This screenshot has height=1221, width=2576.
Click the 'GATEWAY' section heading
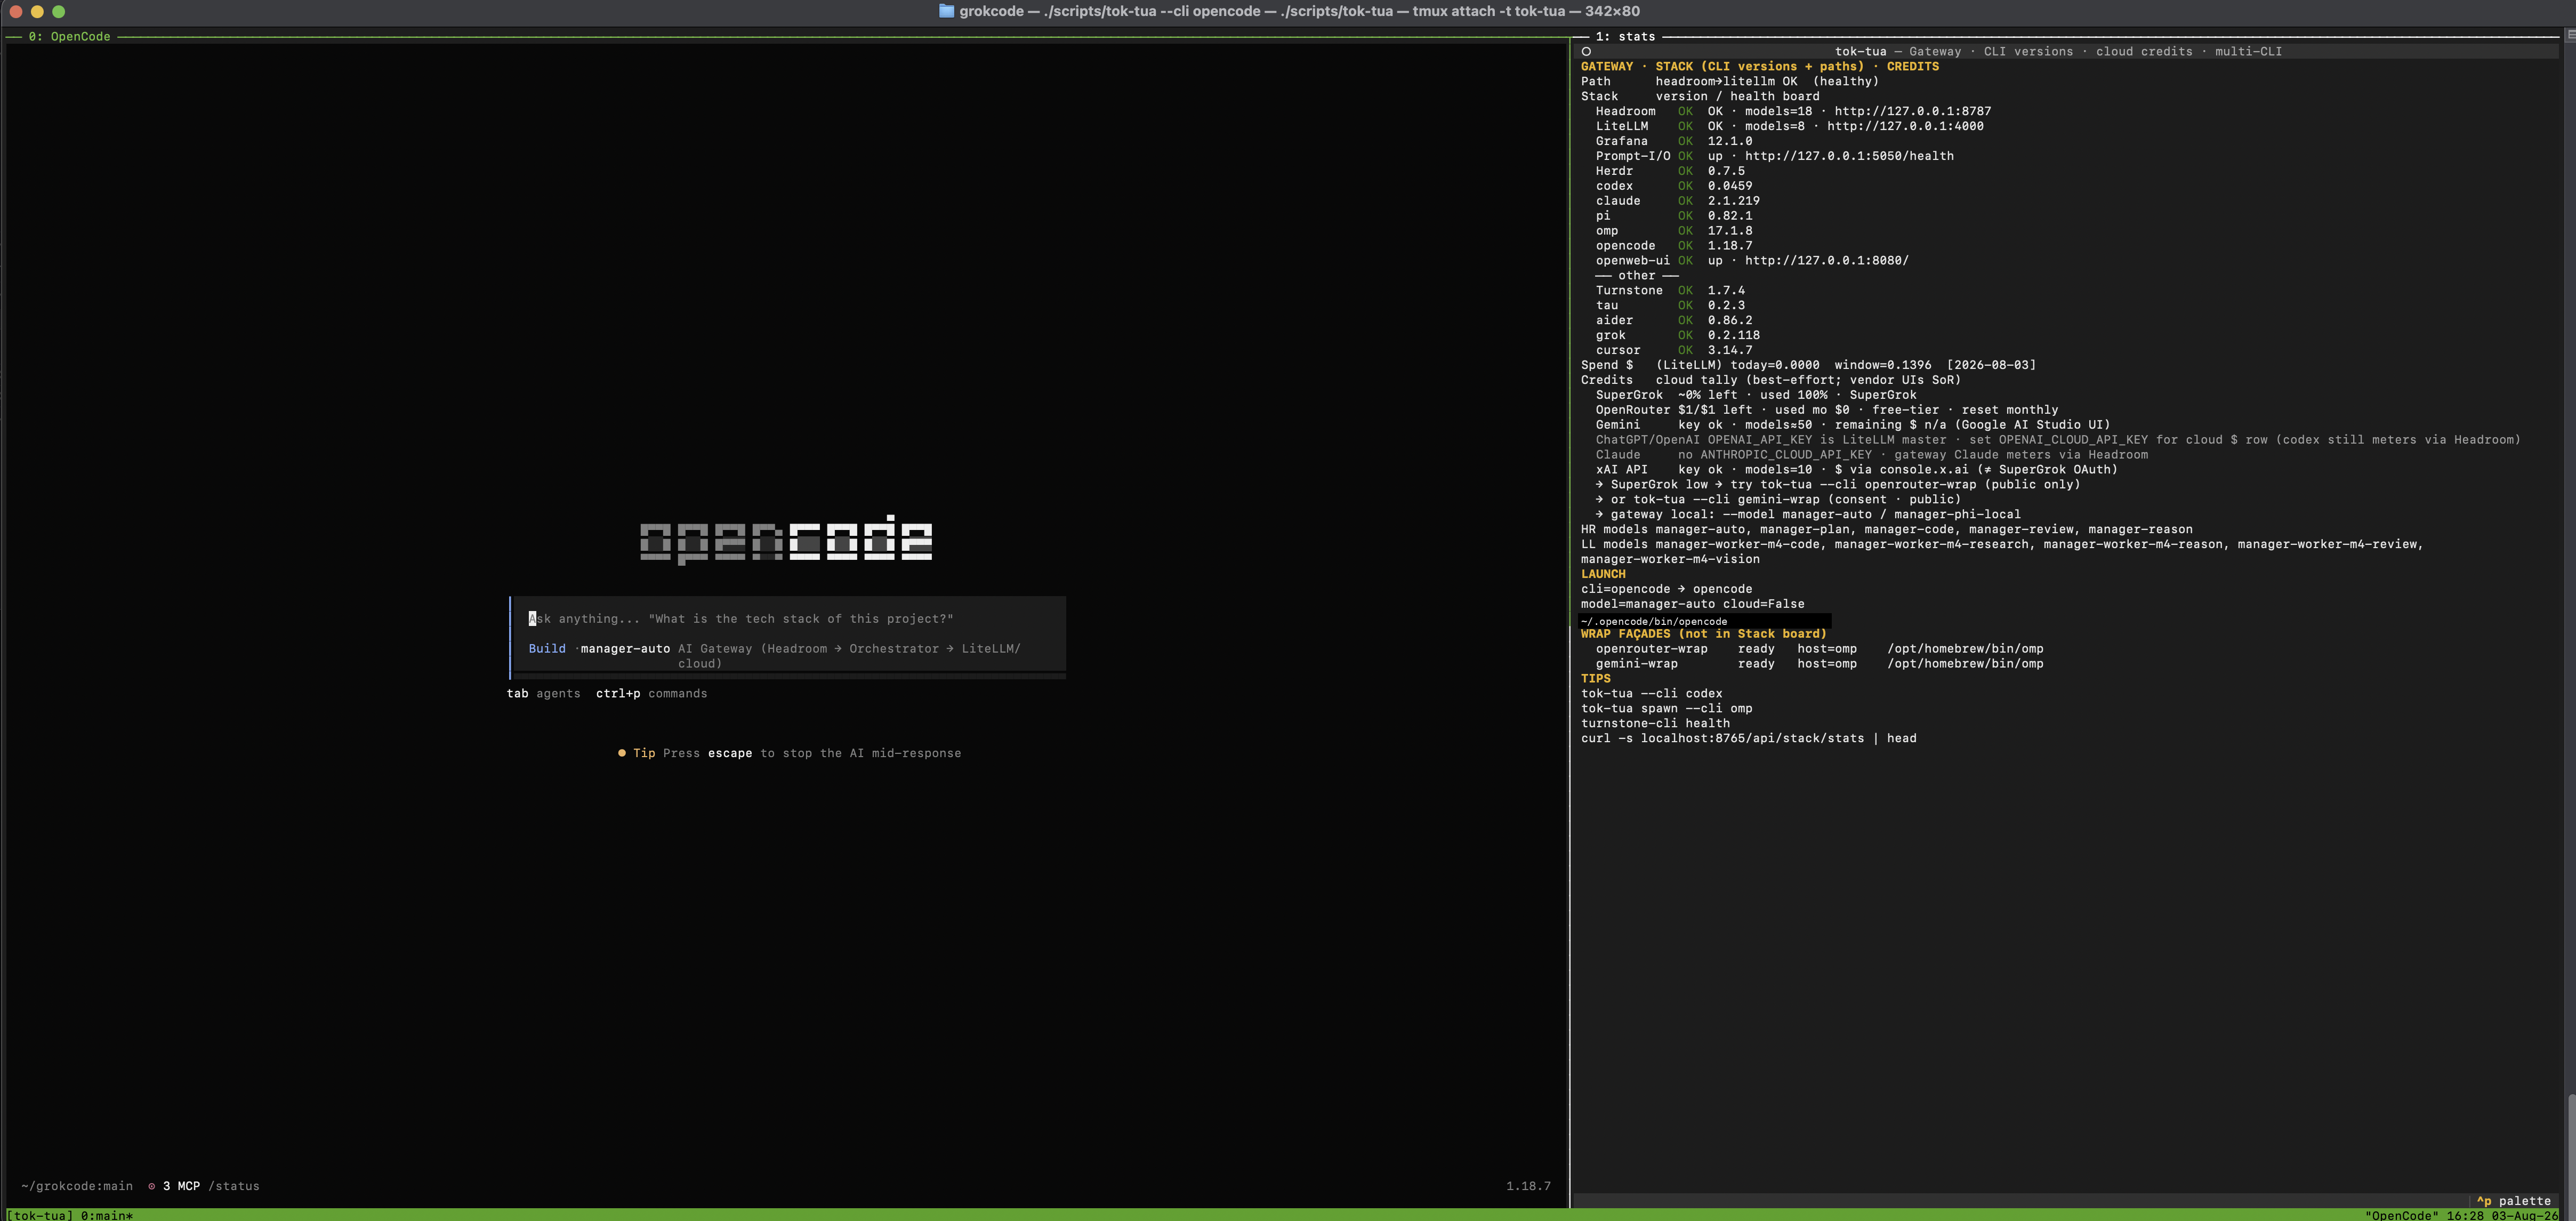1606,66
